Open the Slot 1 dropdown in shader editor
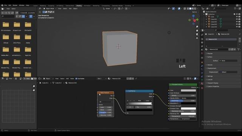Image resolution: width=242 pixels, height=136 pixels. [102, 79]
